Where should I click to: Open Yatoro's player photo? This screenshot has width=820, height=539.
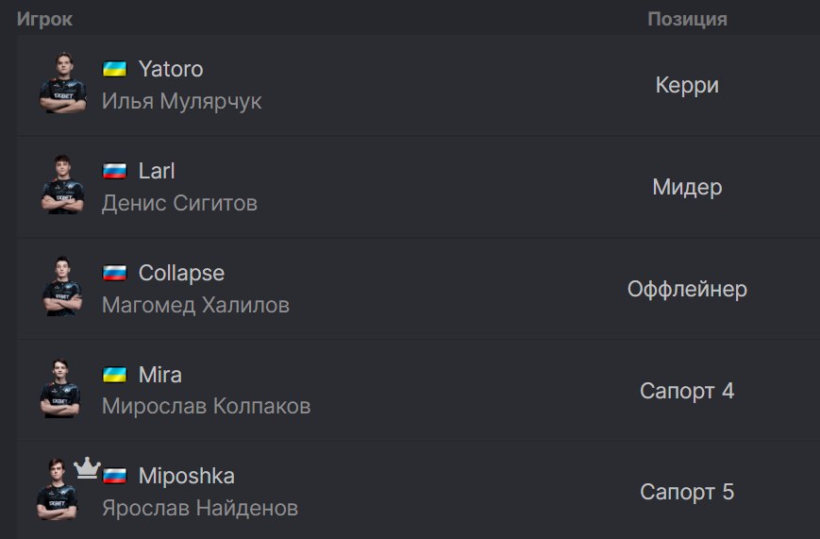coord(63,83)
